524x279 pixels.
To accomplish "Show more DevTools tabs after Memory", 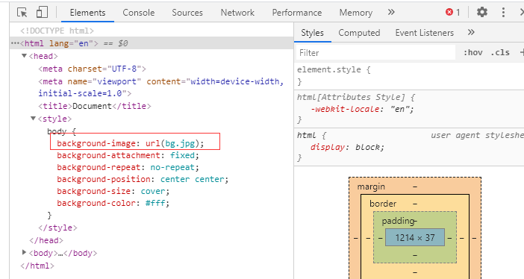I will tap(391, 13).
